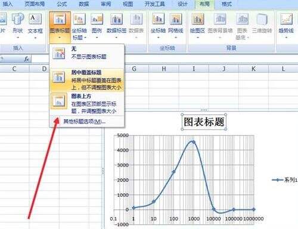Open the 审阅 ribbon tab
This screenshot has height=229, width=298.
click(x=105, y=4)
